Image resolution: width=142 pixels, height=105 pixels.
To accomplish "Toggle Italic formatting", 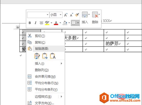I will coord(35,23).
